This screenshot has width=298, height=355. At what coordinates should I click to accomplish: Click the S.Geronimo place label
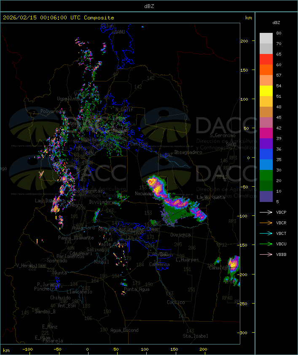pos(223,135)
